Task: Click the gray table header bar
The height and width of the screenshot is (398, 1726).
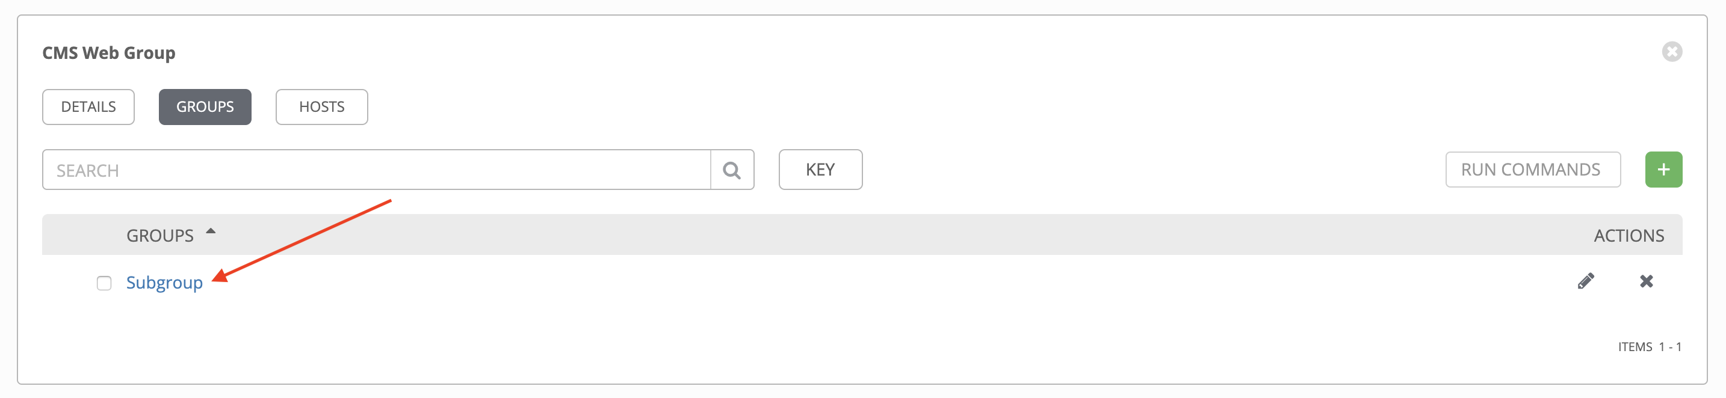Action: click(x=862, y=235)
